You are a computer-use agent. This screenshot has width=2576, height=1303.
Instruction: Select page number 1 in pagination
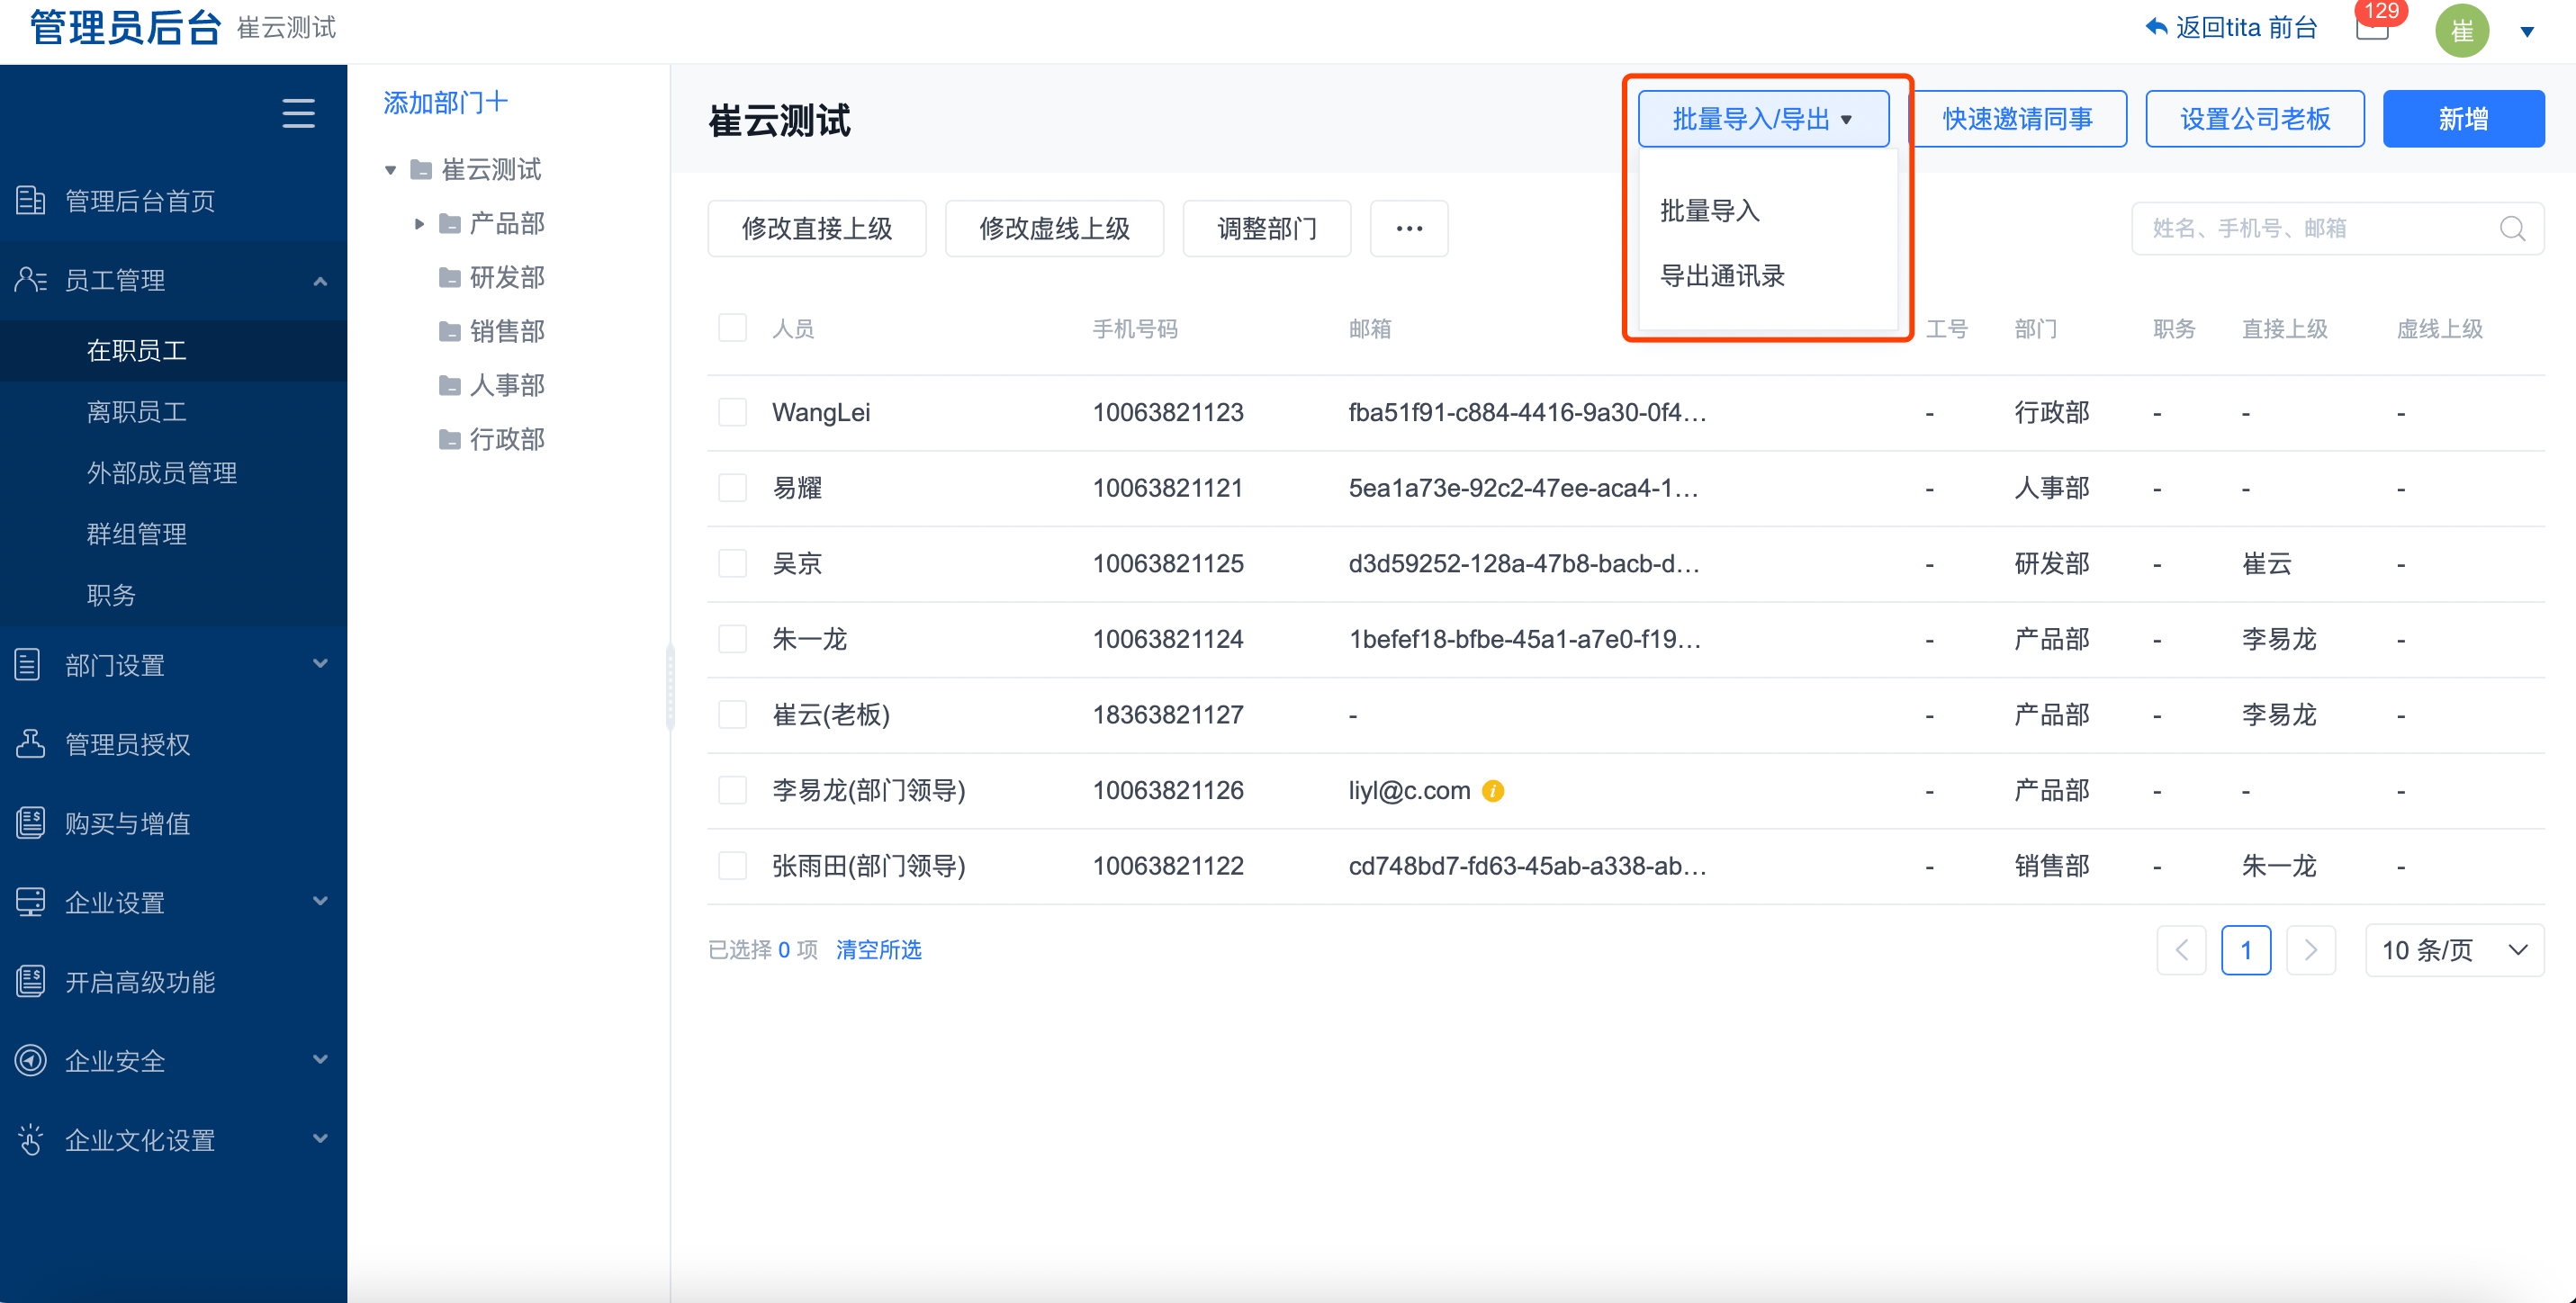[x=2245, y=949]
